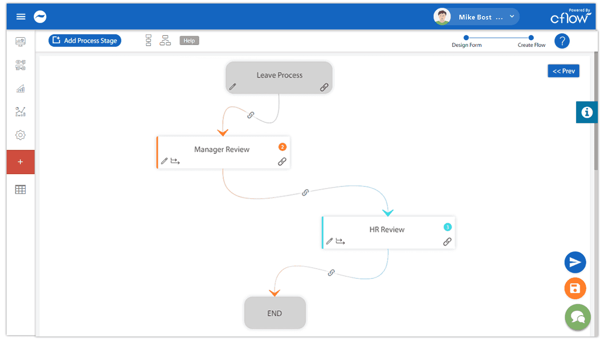Click the vertical scrollbar on the right

[595, 111]
